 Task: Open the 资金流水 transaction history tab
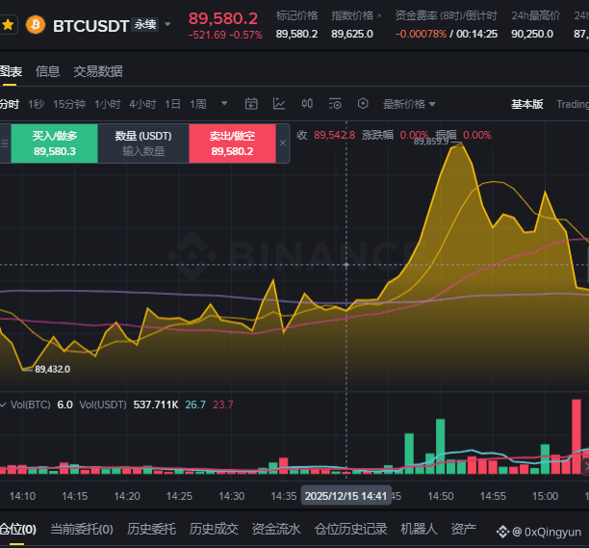pos(276,529)
